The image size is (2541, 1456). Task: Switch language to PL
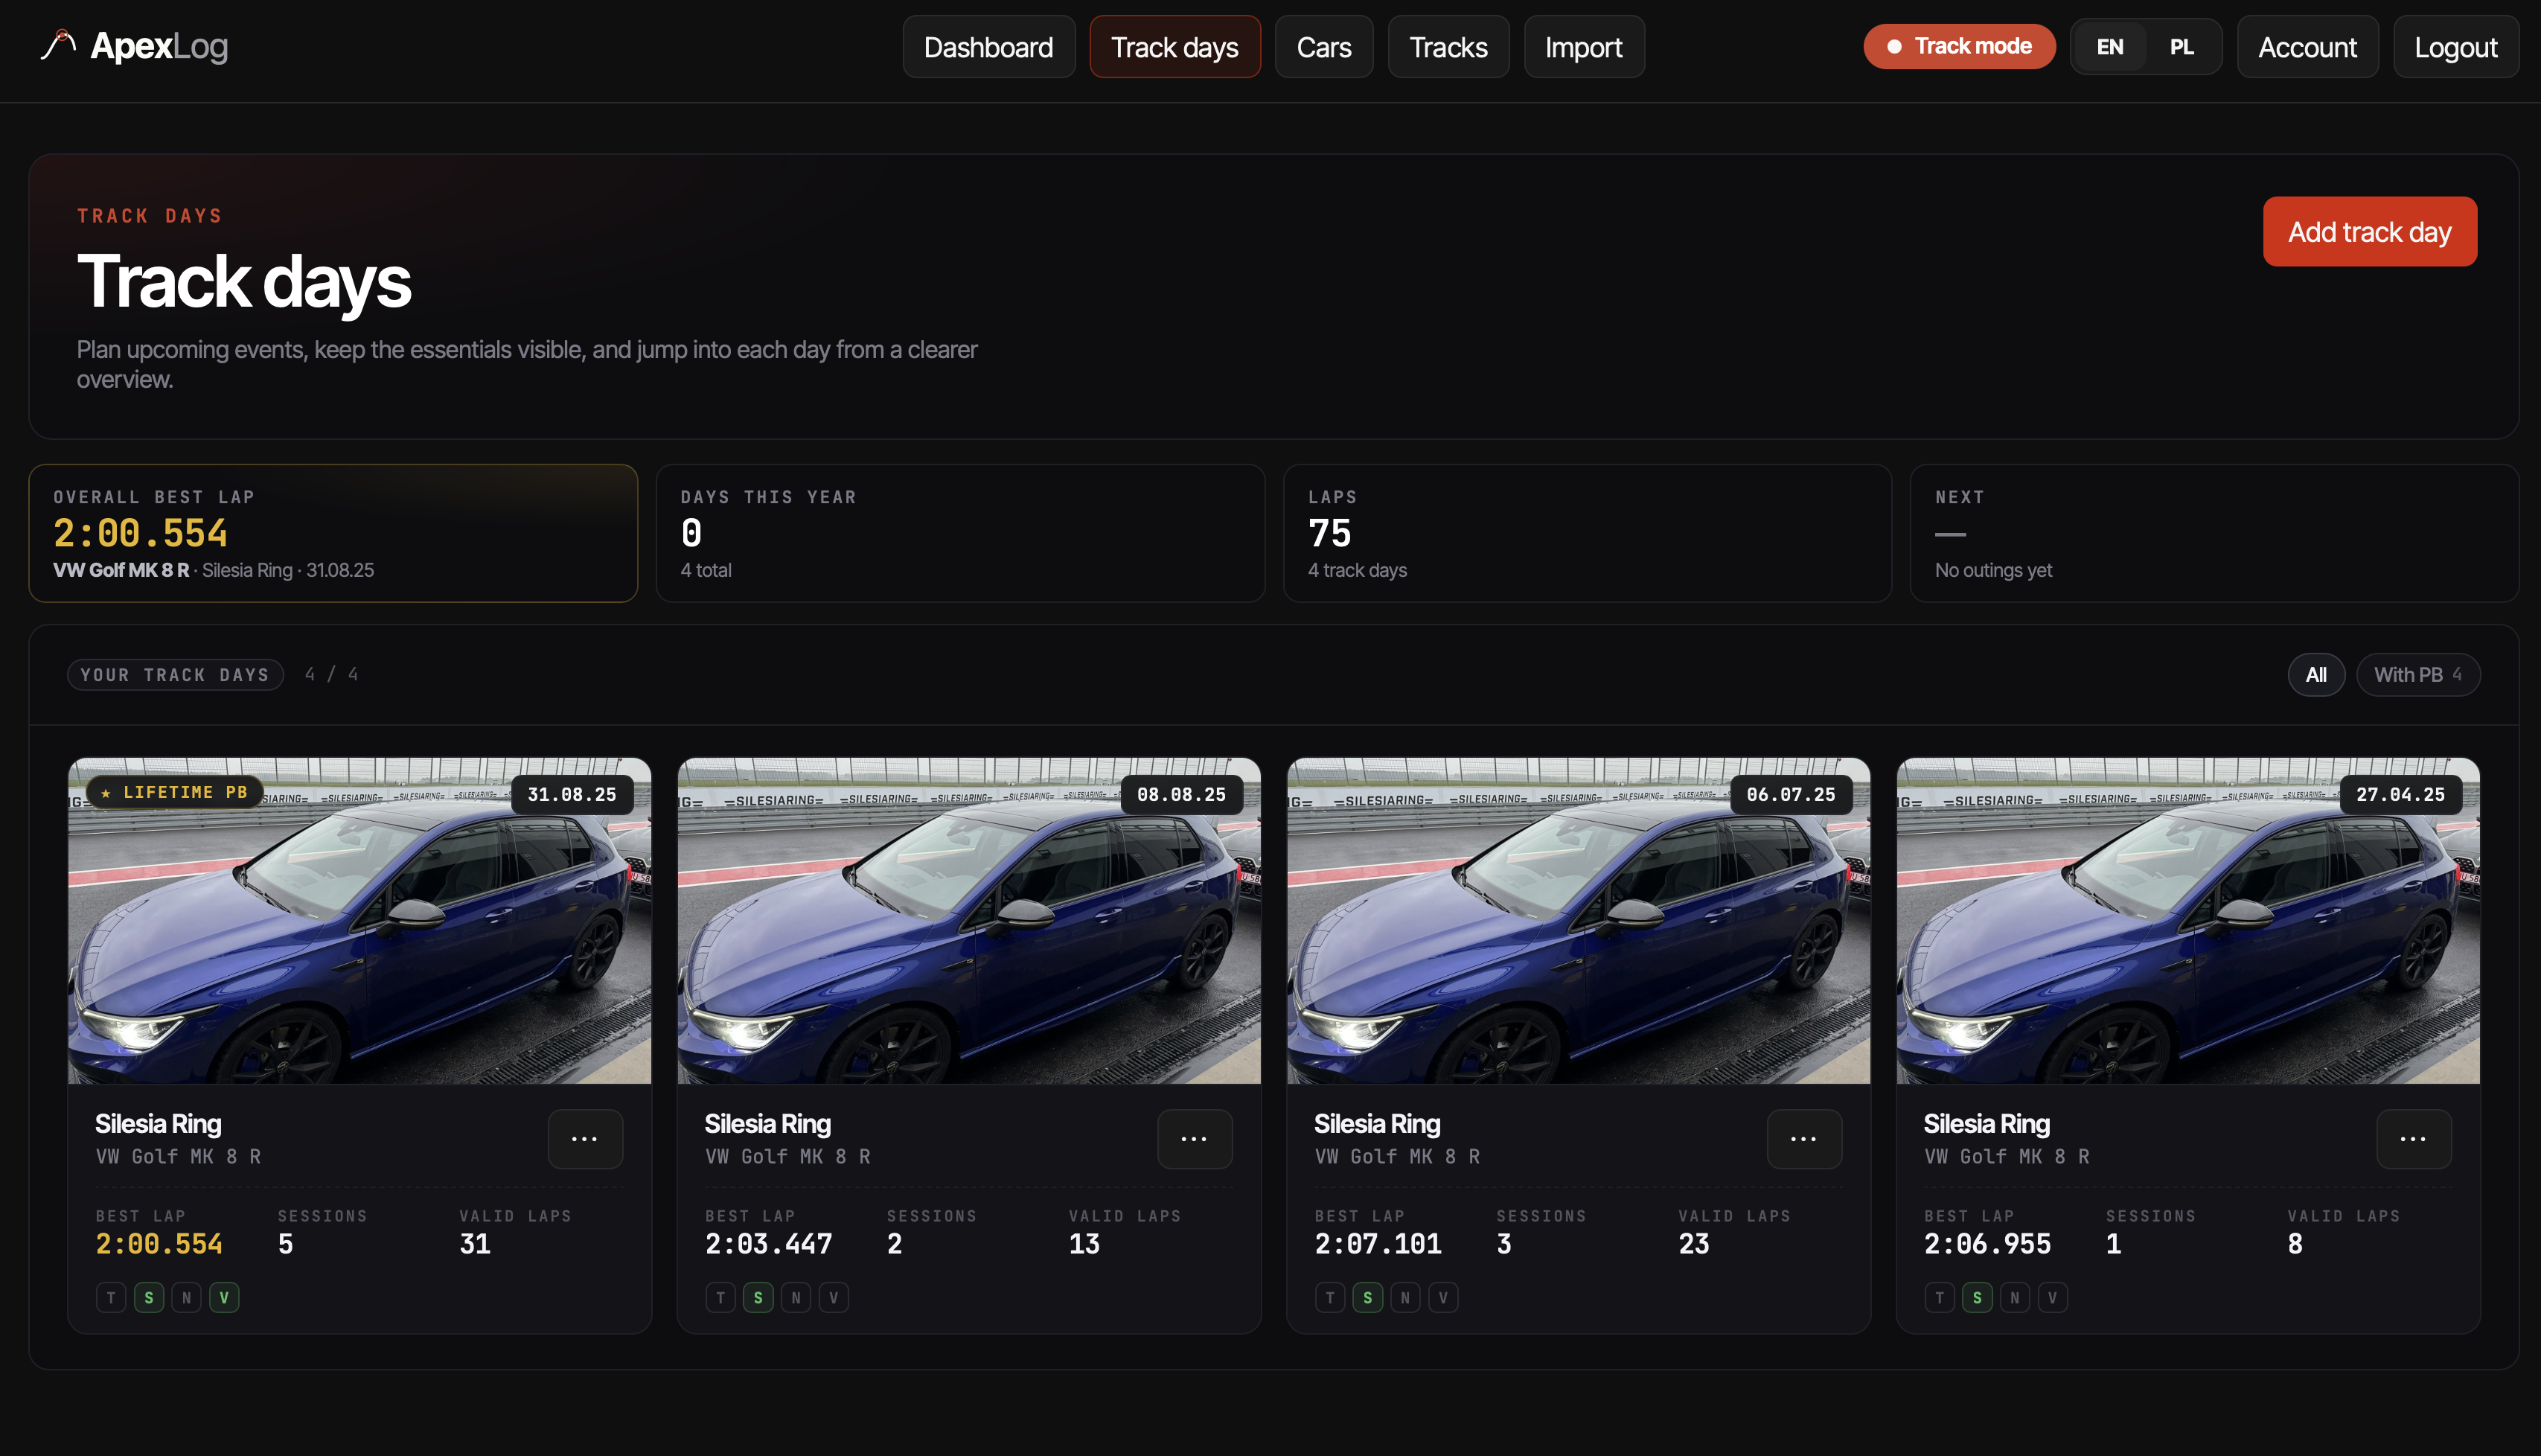2182,47
